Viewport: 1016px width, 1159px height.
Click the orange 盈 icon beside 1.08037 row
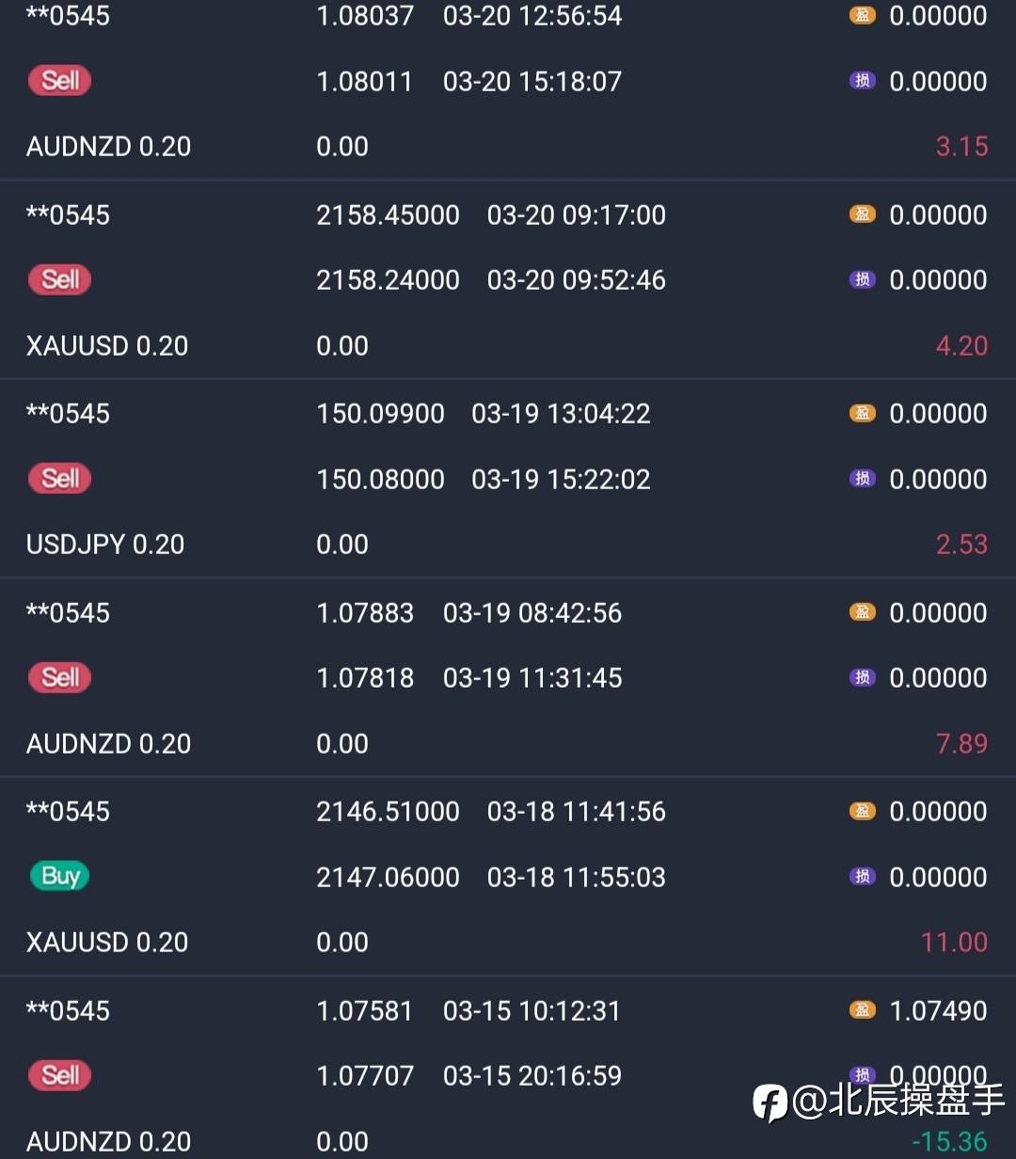coord(862,15)
